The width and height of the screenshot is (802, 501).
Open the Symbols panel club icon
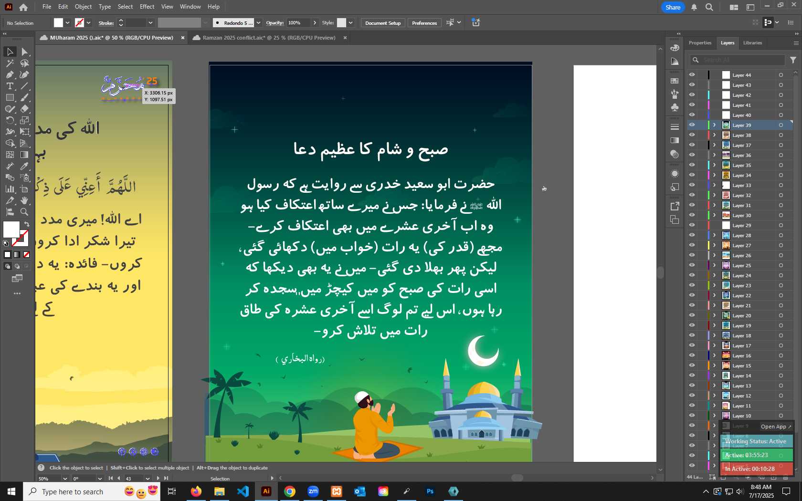click(x=675, y=107)
